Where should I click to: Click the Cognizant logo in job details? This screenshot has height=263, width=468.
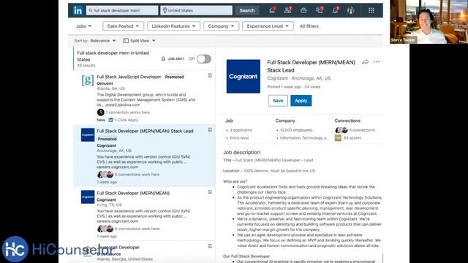pos(244,76)
